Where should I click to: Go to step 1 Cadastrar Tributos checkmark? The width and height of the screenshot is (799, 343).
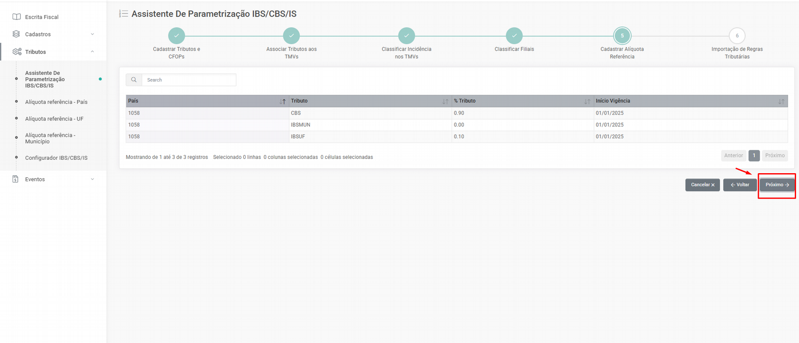(x=177, y=36)
